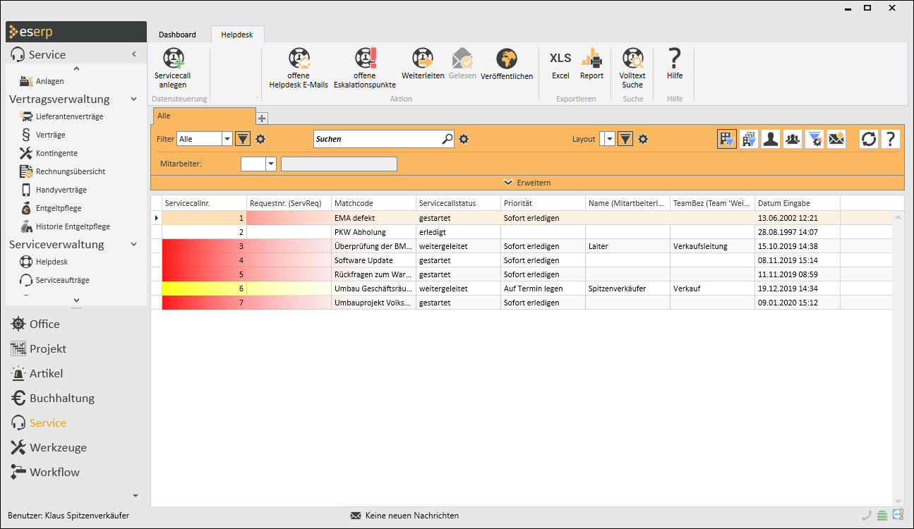
Task: Open the Buchhaltung module
Action: pyautogui.click(x=62, y=398)
